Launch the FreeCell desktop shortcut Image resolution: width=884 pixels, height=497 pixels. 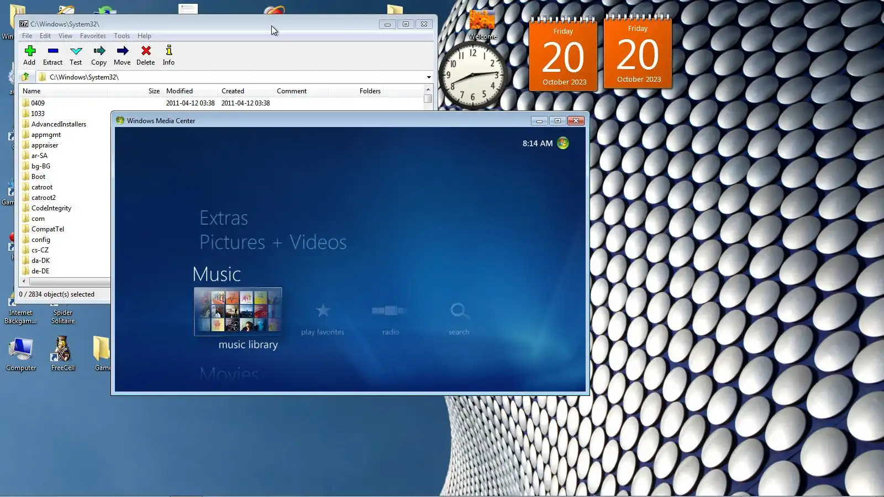click(x=62, y=354)
